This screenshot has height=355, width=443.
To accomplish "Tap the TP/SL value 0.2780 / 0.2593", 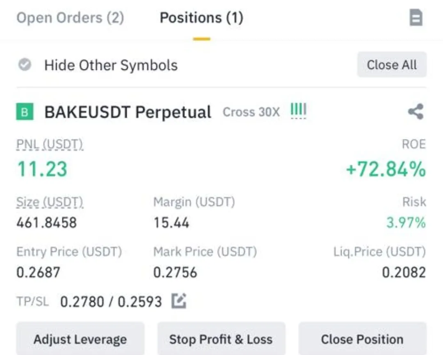I will (x=111, y=302).
